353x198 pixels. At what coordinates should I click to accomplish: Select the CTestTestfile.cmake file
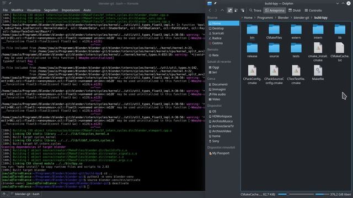point(296,75)
